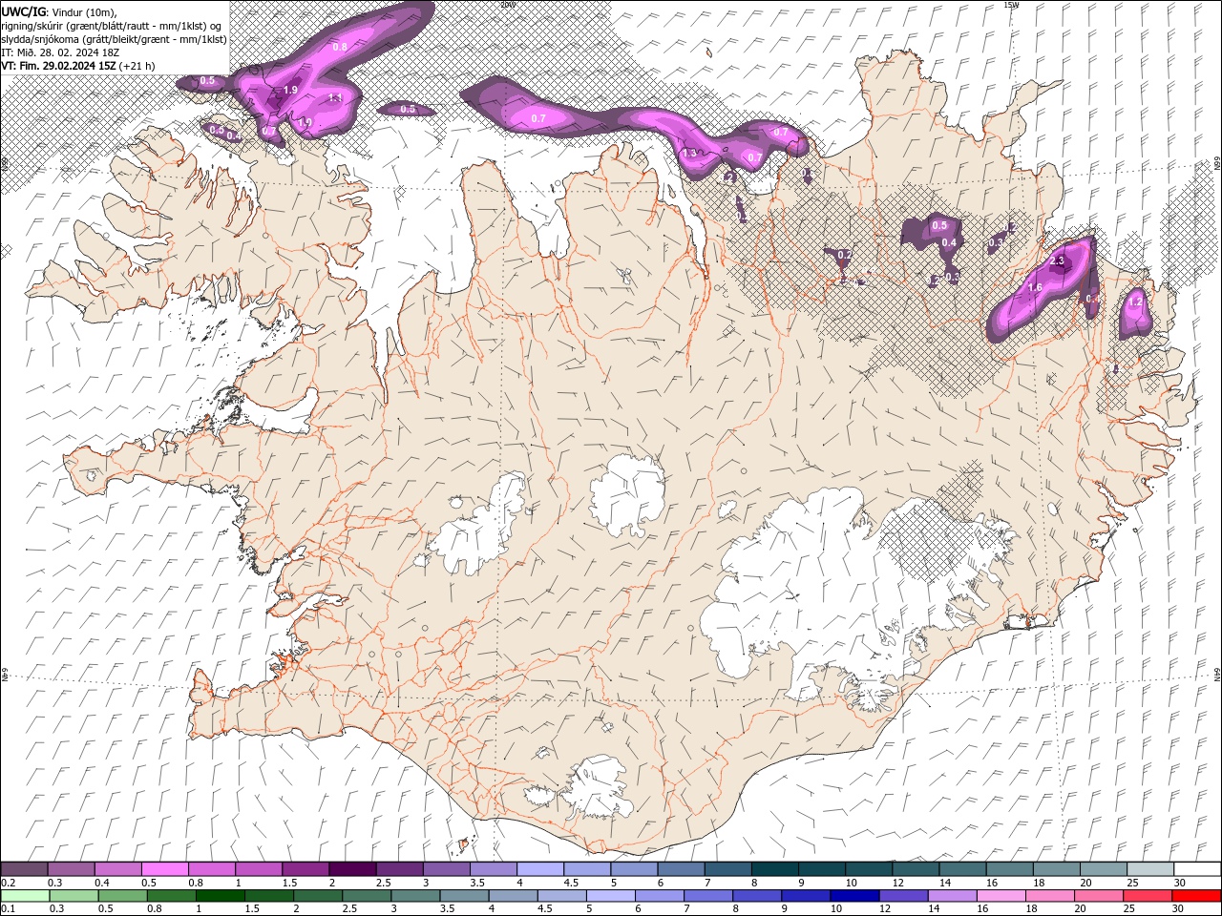Click the '15W' longitude label
Viewport: 1222px width, 916px height.
pyautogui.click(x=1011, y=5)
